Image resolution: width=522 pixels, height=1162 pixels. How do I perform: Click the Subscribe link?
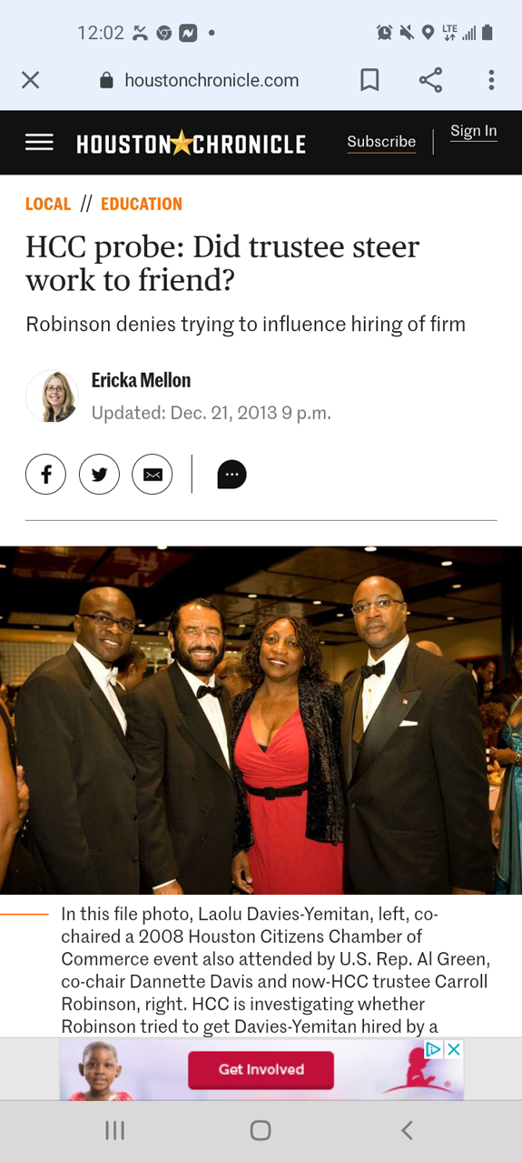click(x=381, y=142)
